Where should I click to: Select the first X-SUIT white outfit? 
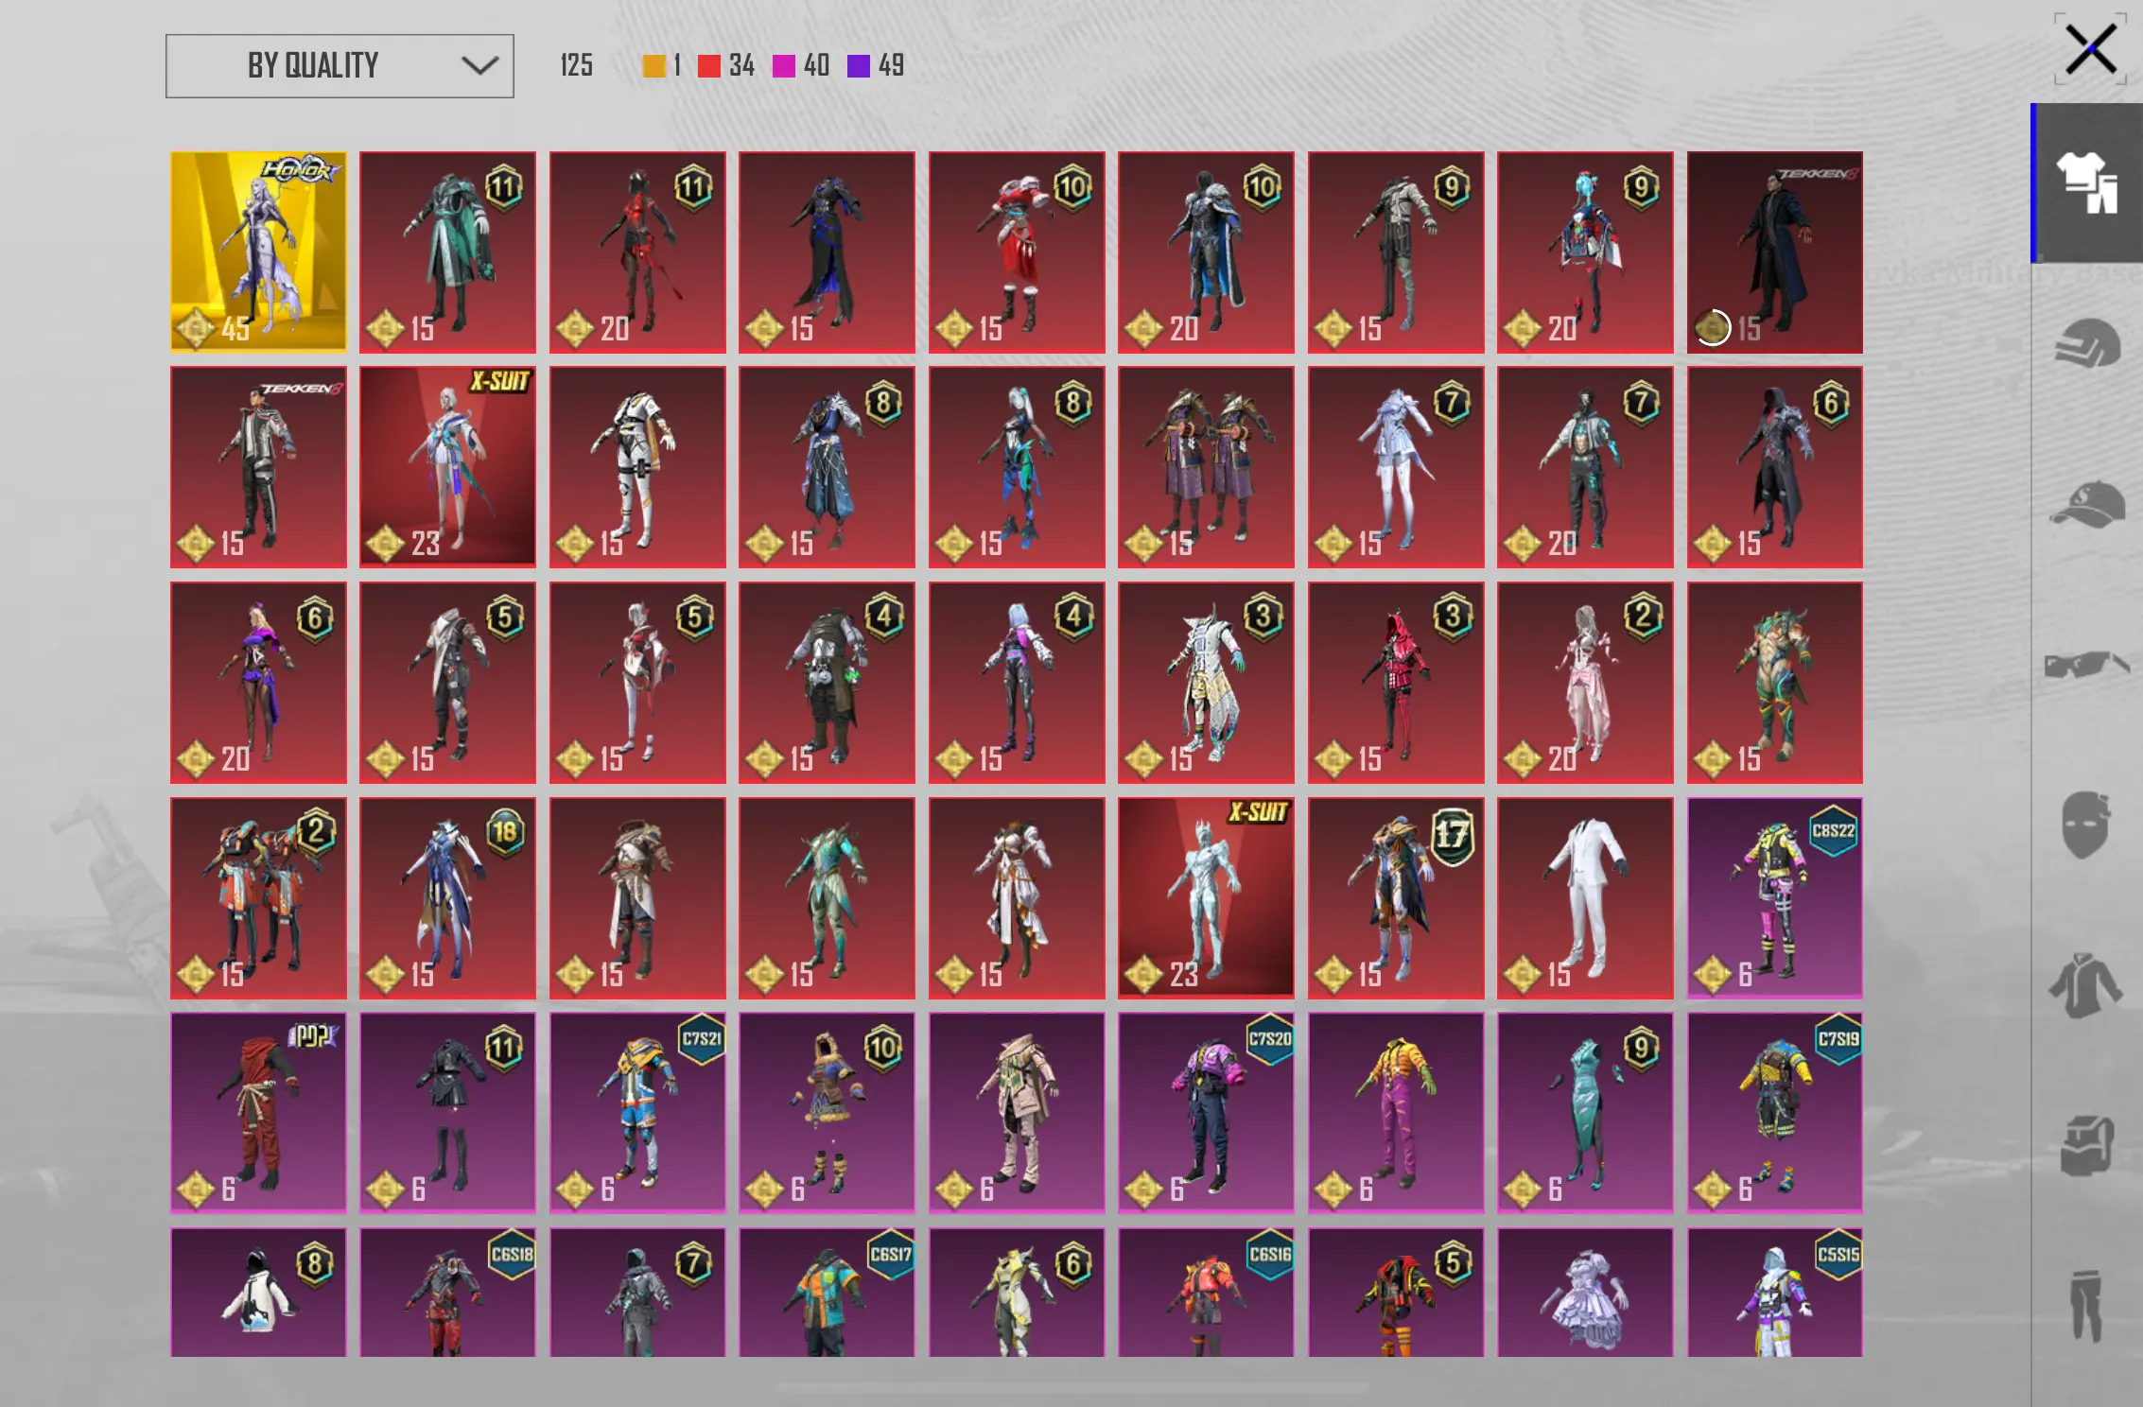pyautogui.click(x=447, y=467)
